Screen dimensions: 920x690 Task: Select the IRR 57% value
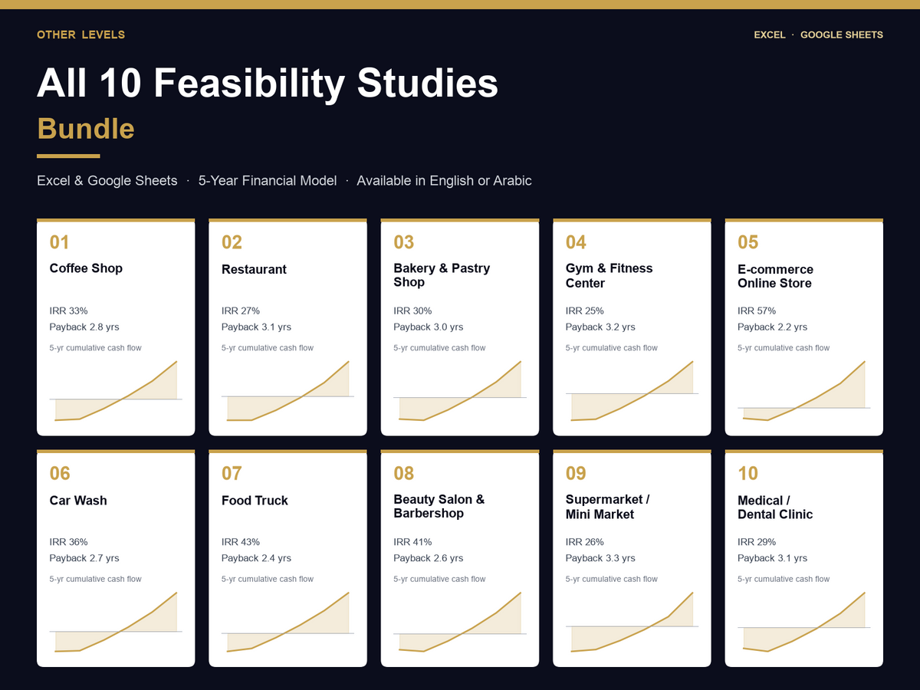click(757, 310)
